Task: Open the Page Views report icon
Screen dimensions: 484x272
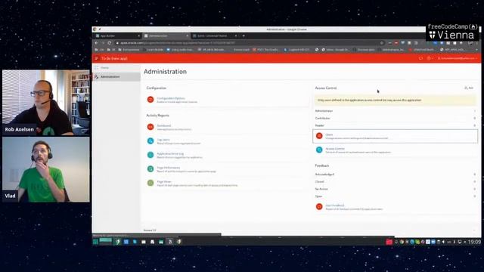Action: tap(150, 183)
